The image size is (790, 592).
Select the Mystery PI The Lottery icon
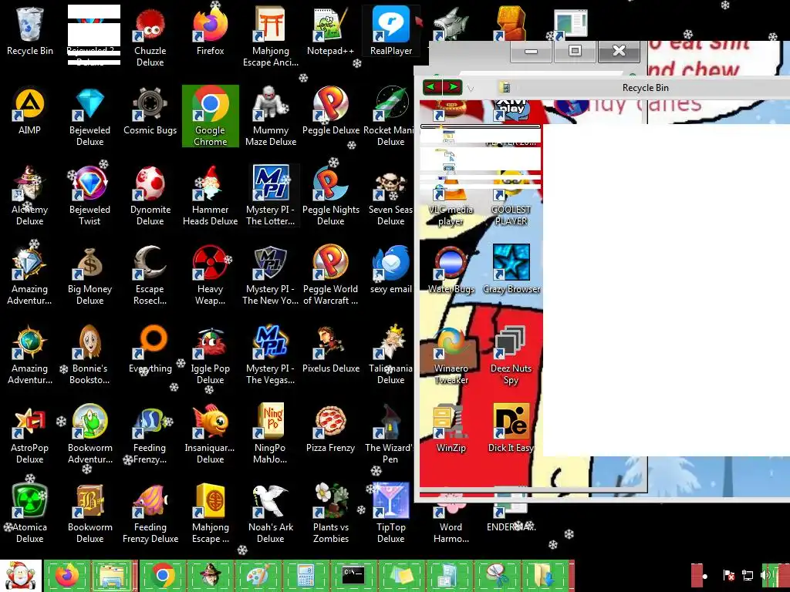click(x=271, y=195)
